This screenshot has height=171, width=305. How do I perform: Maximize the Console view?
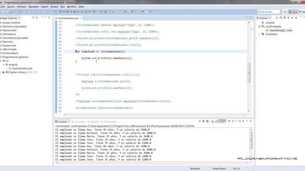click(x=251, y=121)
